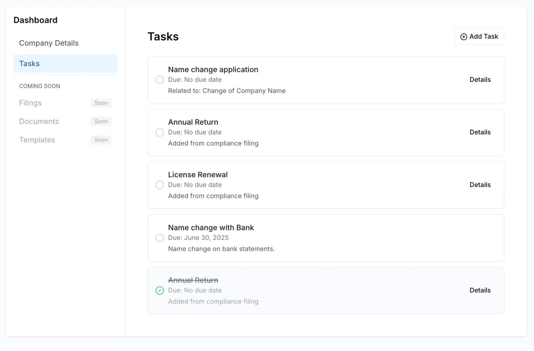Complete the License Renewal task checkbox
Screen dimensions: 534x351
click(160, 185)
